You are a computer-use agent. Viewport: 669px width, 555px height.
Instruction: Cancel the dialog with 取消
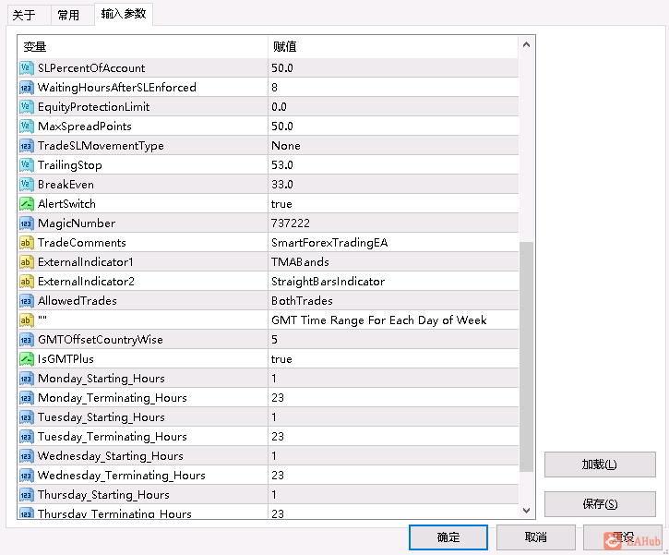(536, 537)
